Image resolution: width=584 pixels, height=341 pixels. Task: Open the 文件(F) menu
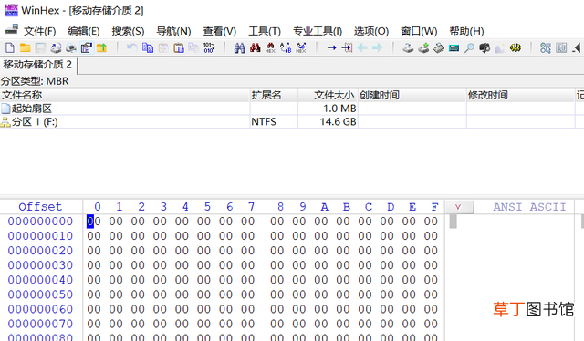[40, 31]
